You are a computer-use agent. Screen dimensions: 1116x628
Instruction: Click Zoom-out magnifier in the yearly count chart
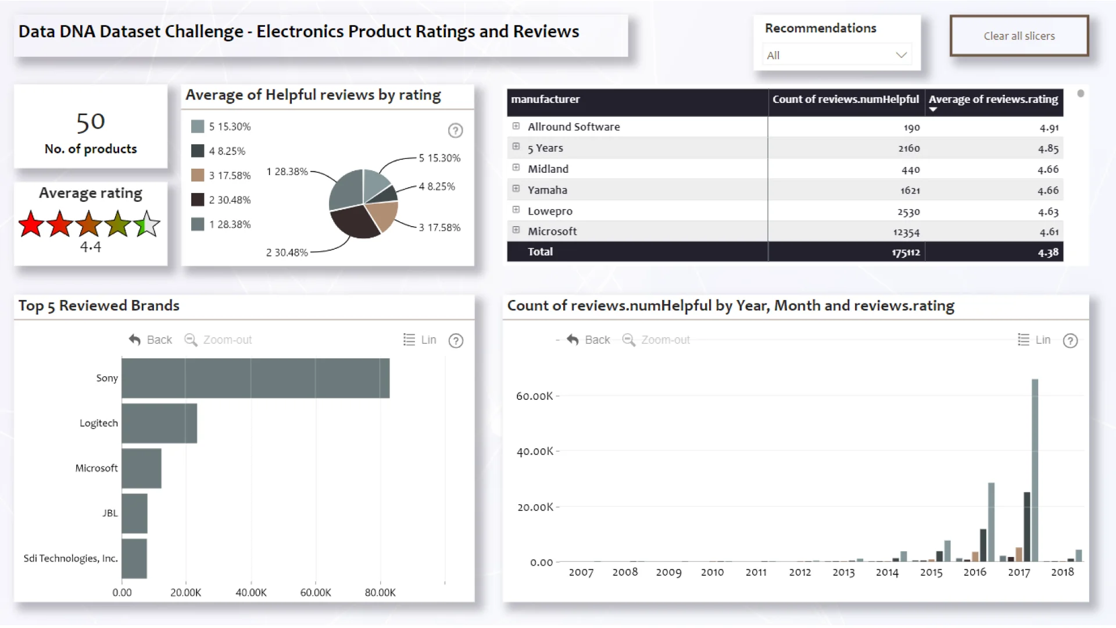[x=628, y=340]
